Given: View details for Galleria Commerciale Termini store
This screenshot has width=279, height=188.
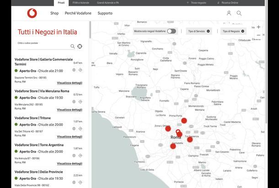Looking at the screenshot, I should click(x=70, y=83).
